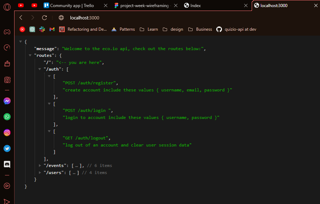Open the Slack bookmark icon
320x204 pixels.
[42, 29]
